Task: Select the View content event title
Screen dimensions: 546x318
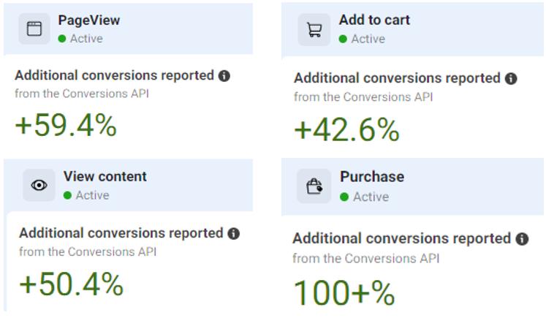Action: coord(105,176)
